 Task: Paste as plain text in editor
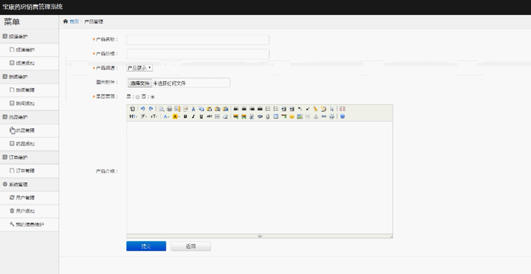pyautogui.click(x=217, y=109)
